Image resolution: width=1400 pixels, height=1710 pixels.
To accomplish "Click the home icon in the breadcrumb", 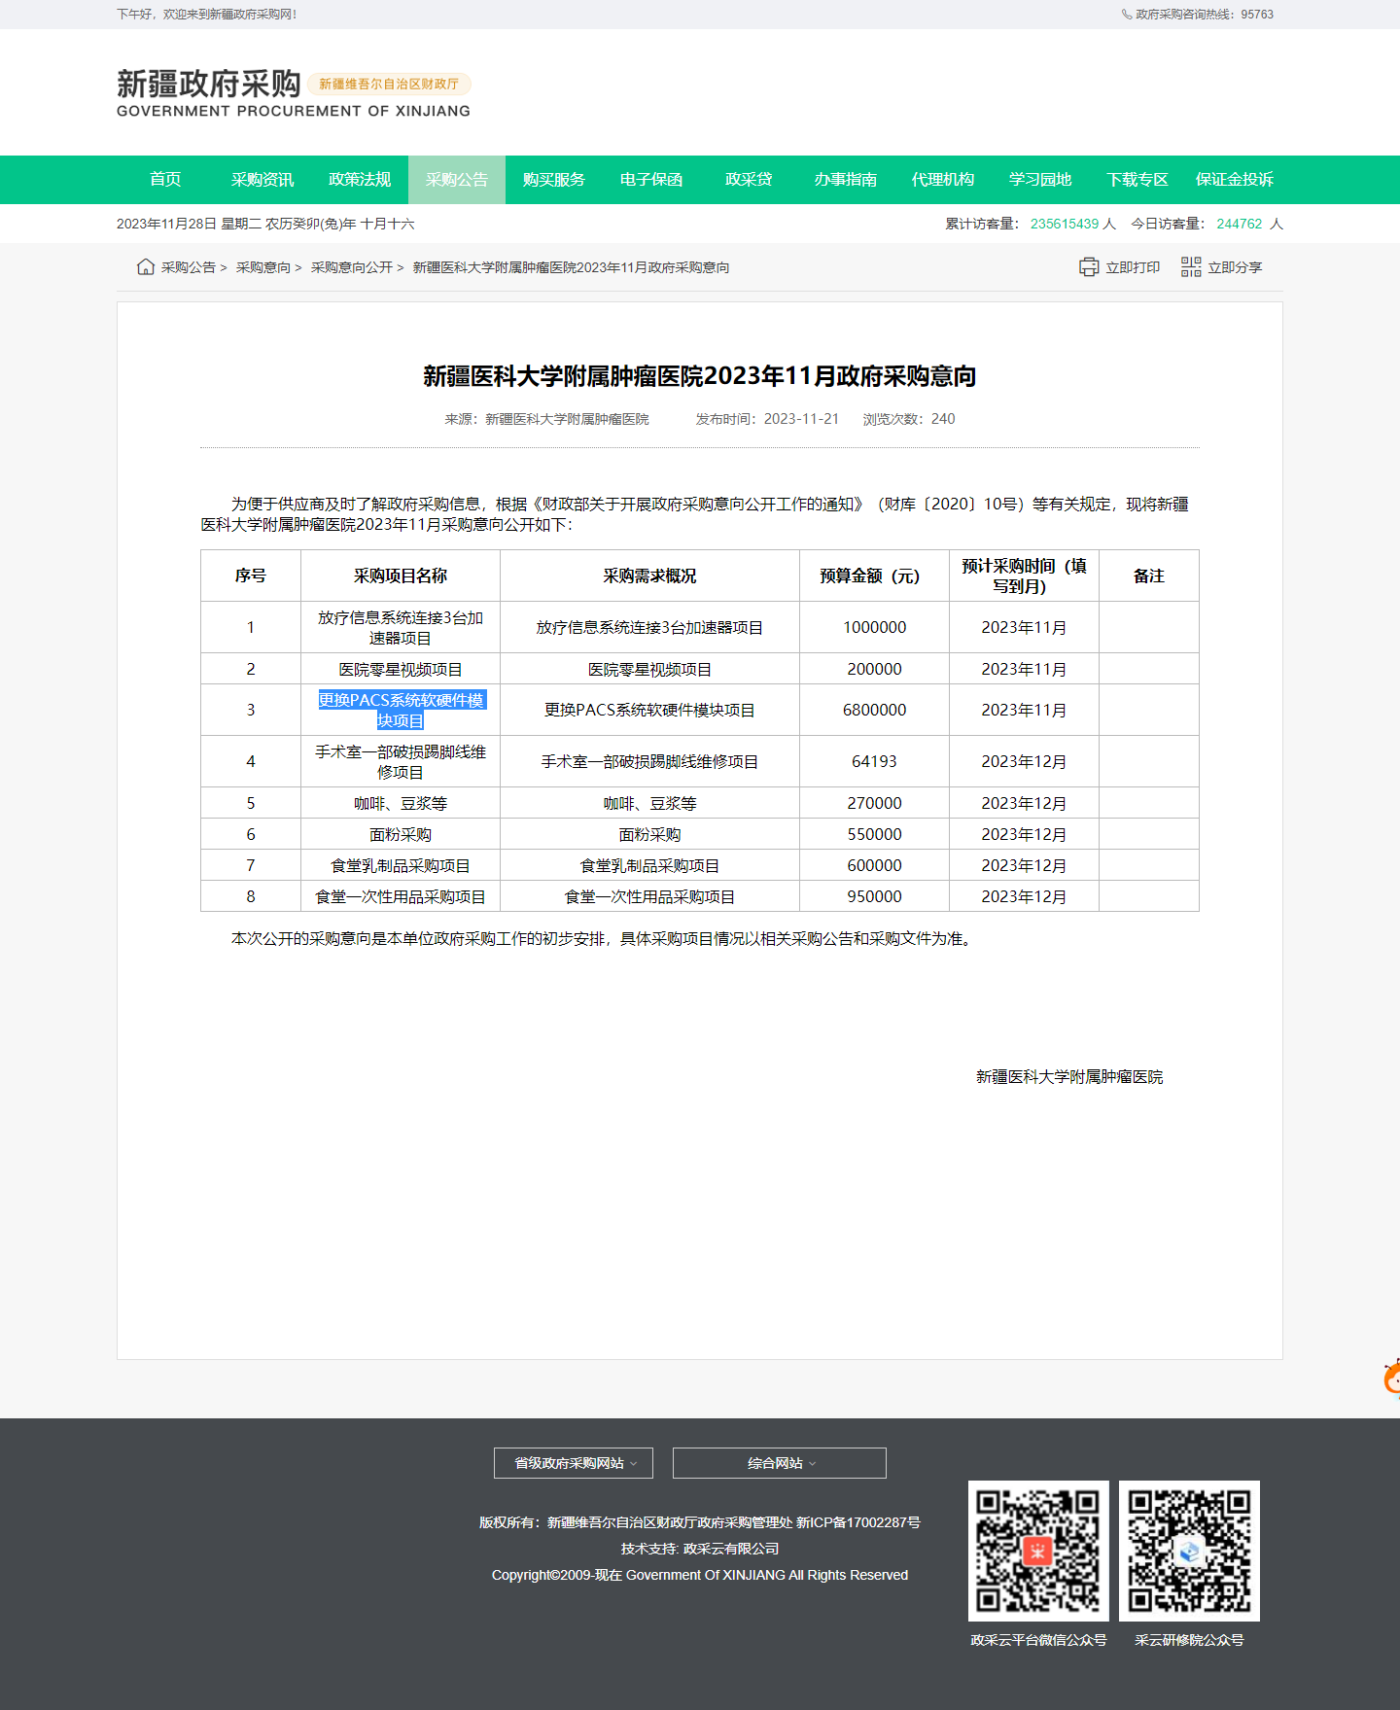I will [x=146, y=266].
